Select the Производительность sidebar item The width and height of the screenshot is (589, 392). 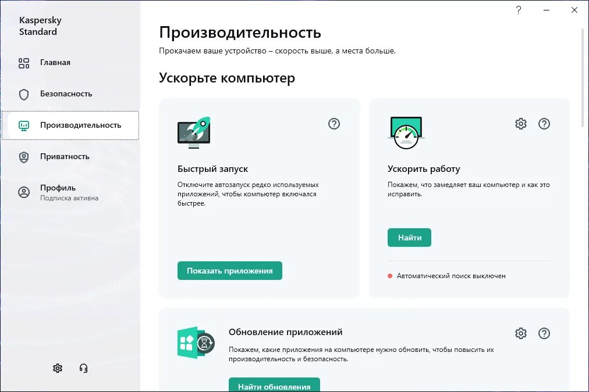[x=70, y=125]
